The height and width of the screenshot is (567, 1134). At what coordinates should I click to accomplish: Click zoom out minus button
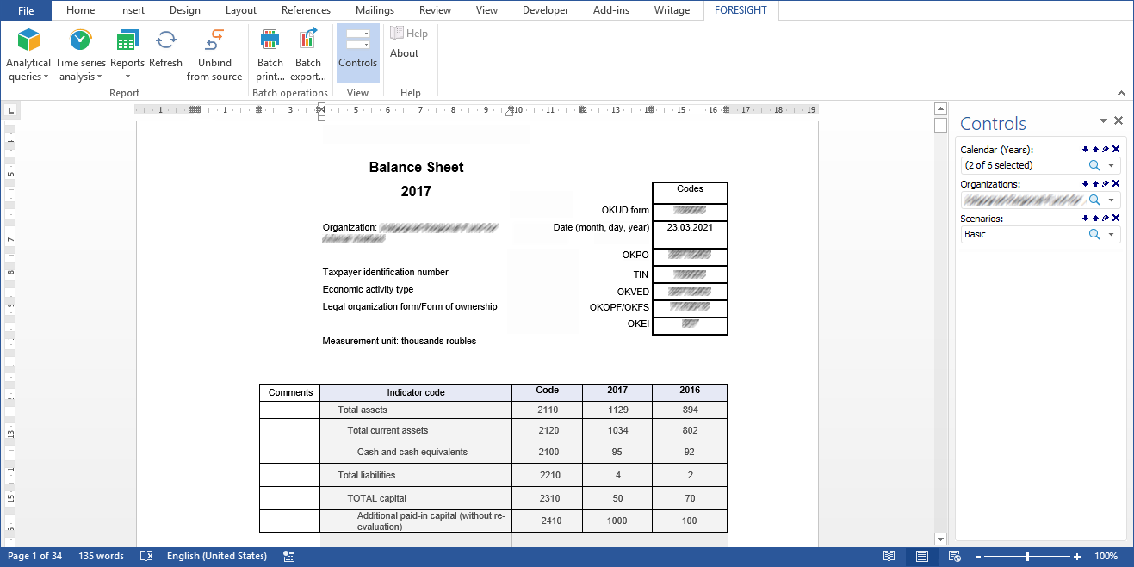coord(978,557)
